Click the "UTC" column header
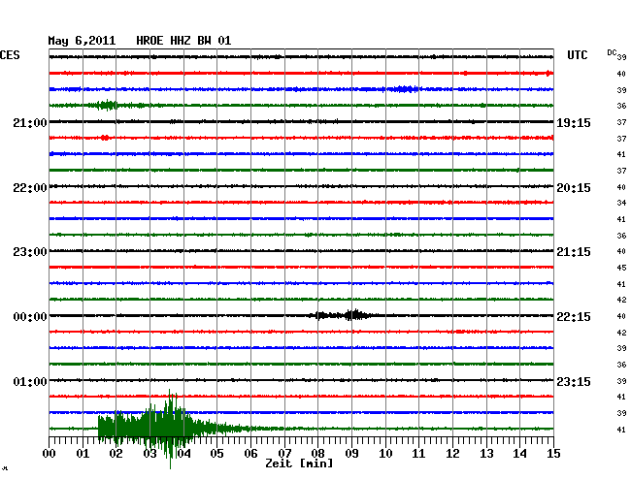Image resolution: width=631 pixels, height=479 pixels. 577,55
